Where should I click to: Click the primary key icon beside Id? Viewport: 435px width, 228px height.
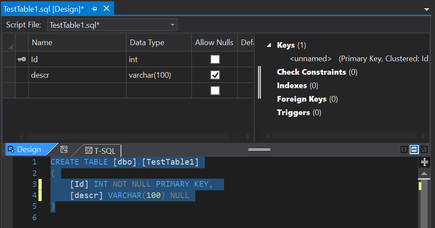21,59
